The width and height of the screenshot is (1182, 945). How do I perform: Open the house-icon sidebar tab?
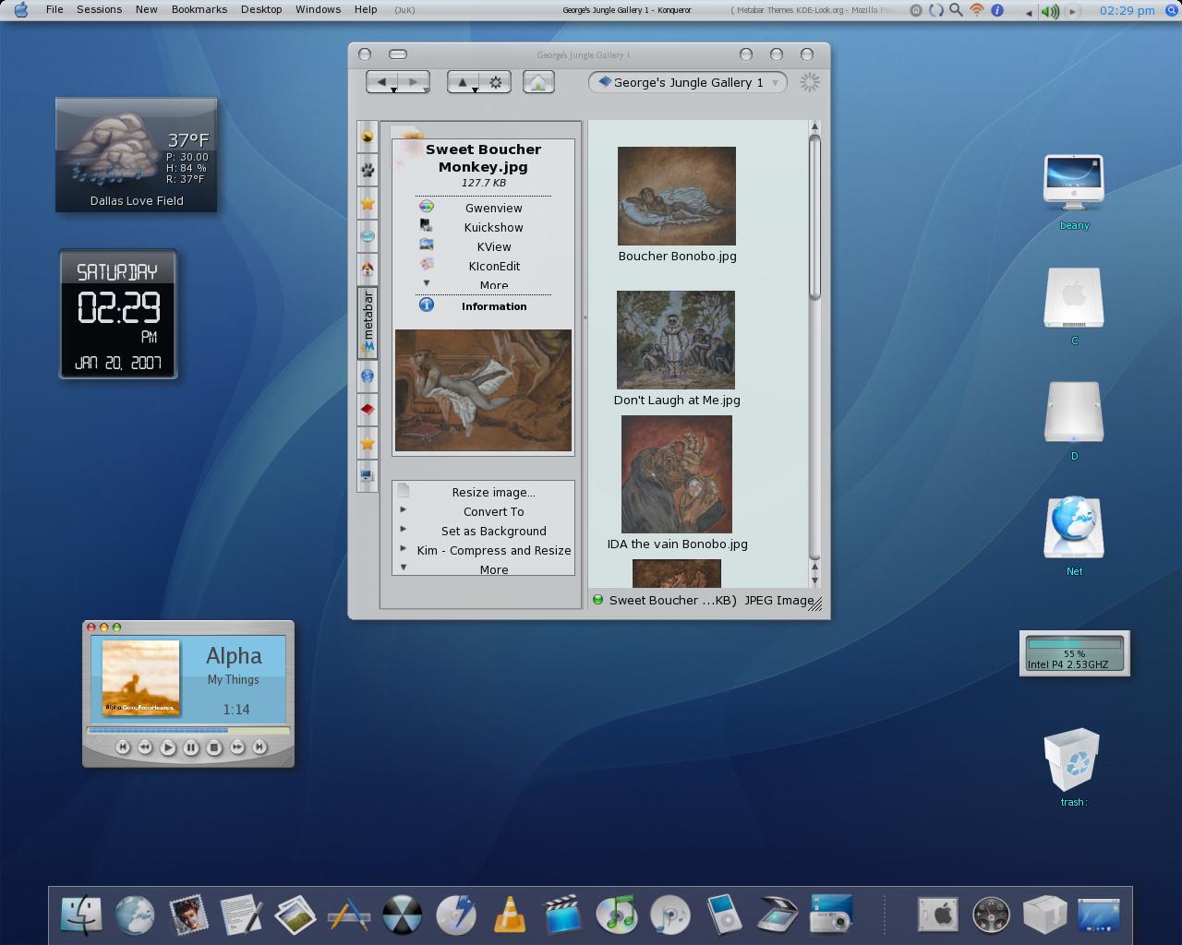point(368,269)
